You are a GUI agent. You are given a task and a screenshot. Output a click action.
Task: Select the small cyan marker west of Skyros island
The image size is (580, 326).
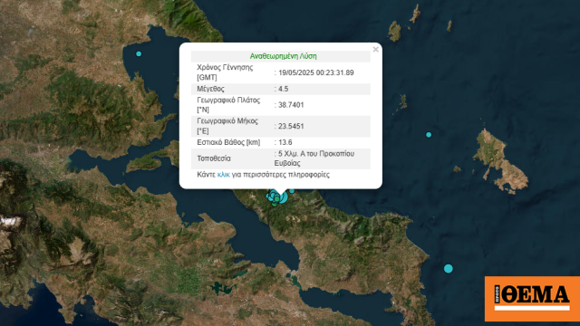click(429, 135)
